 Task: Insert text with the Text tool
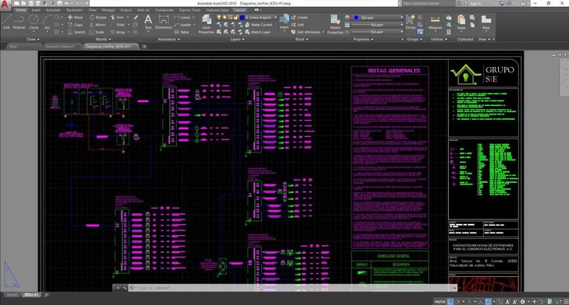point(148,22)
